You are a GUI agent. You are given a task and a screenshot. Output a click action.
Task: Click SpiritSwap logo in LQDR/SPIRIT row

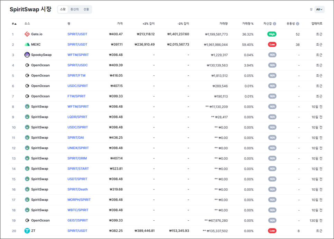(27, 117)
